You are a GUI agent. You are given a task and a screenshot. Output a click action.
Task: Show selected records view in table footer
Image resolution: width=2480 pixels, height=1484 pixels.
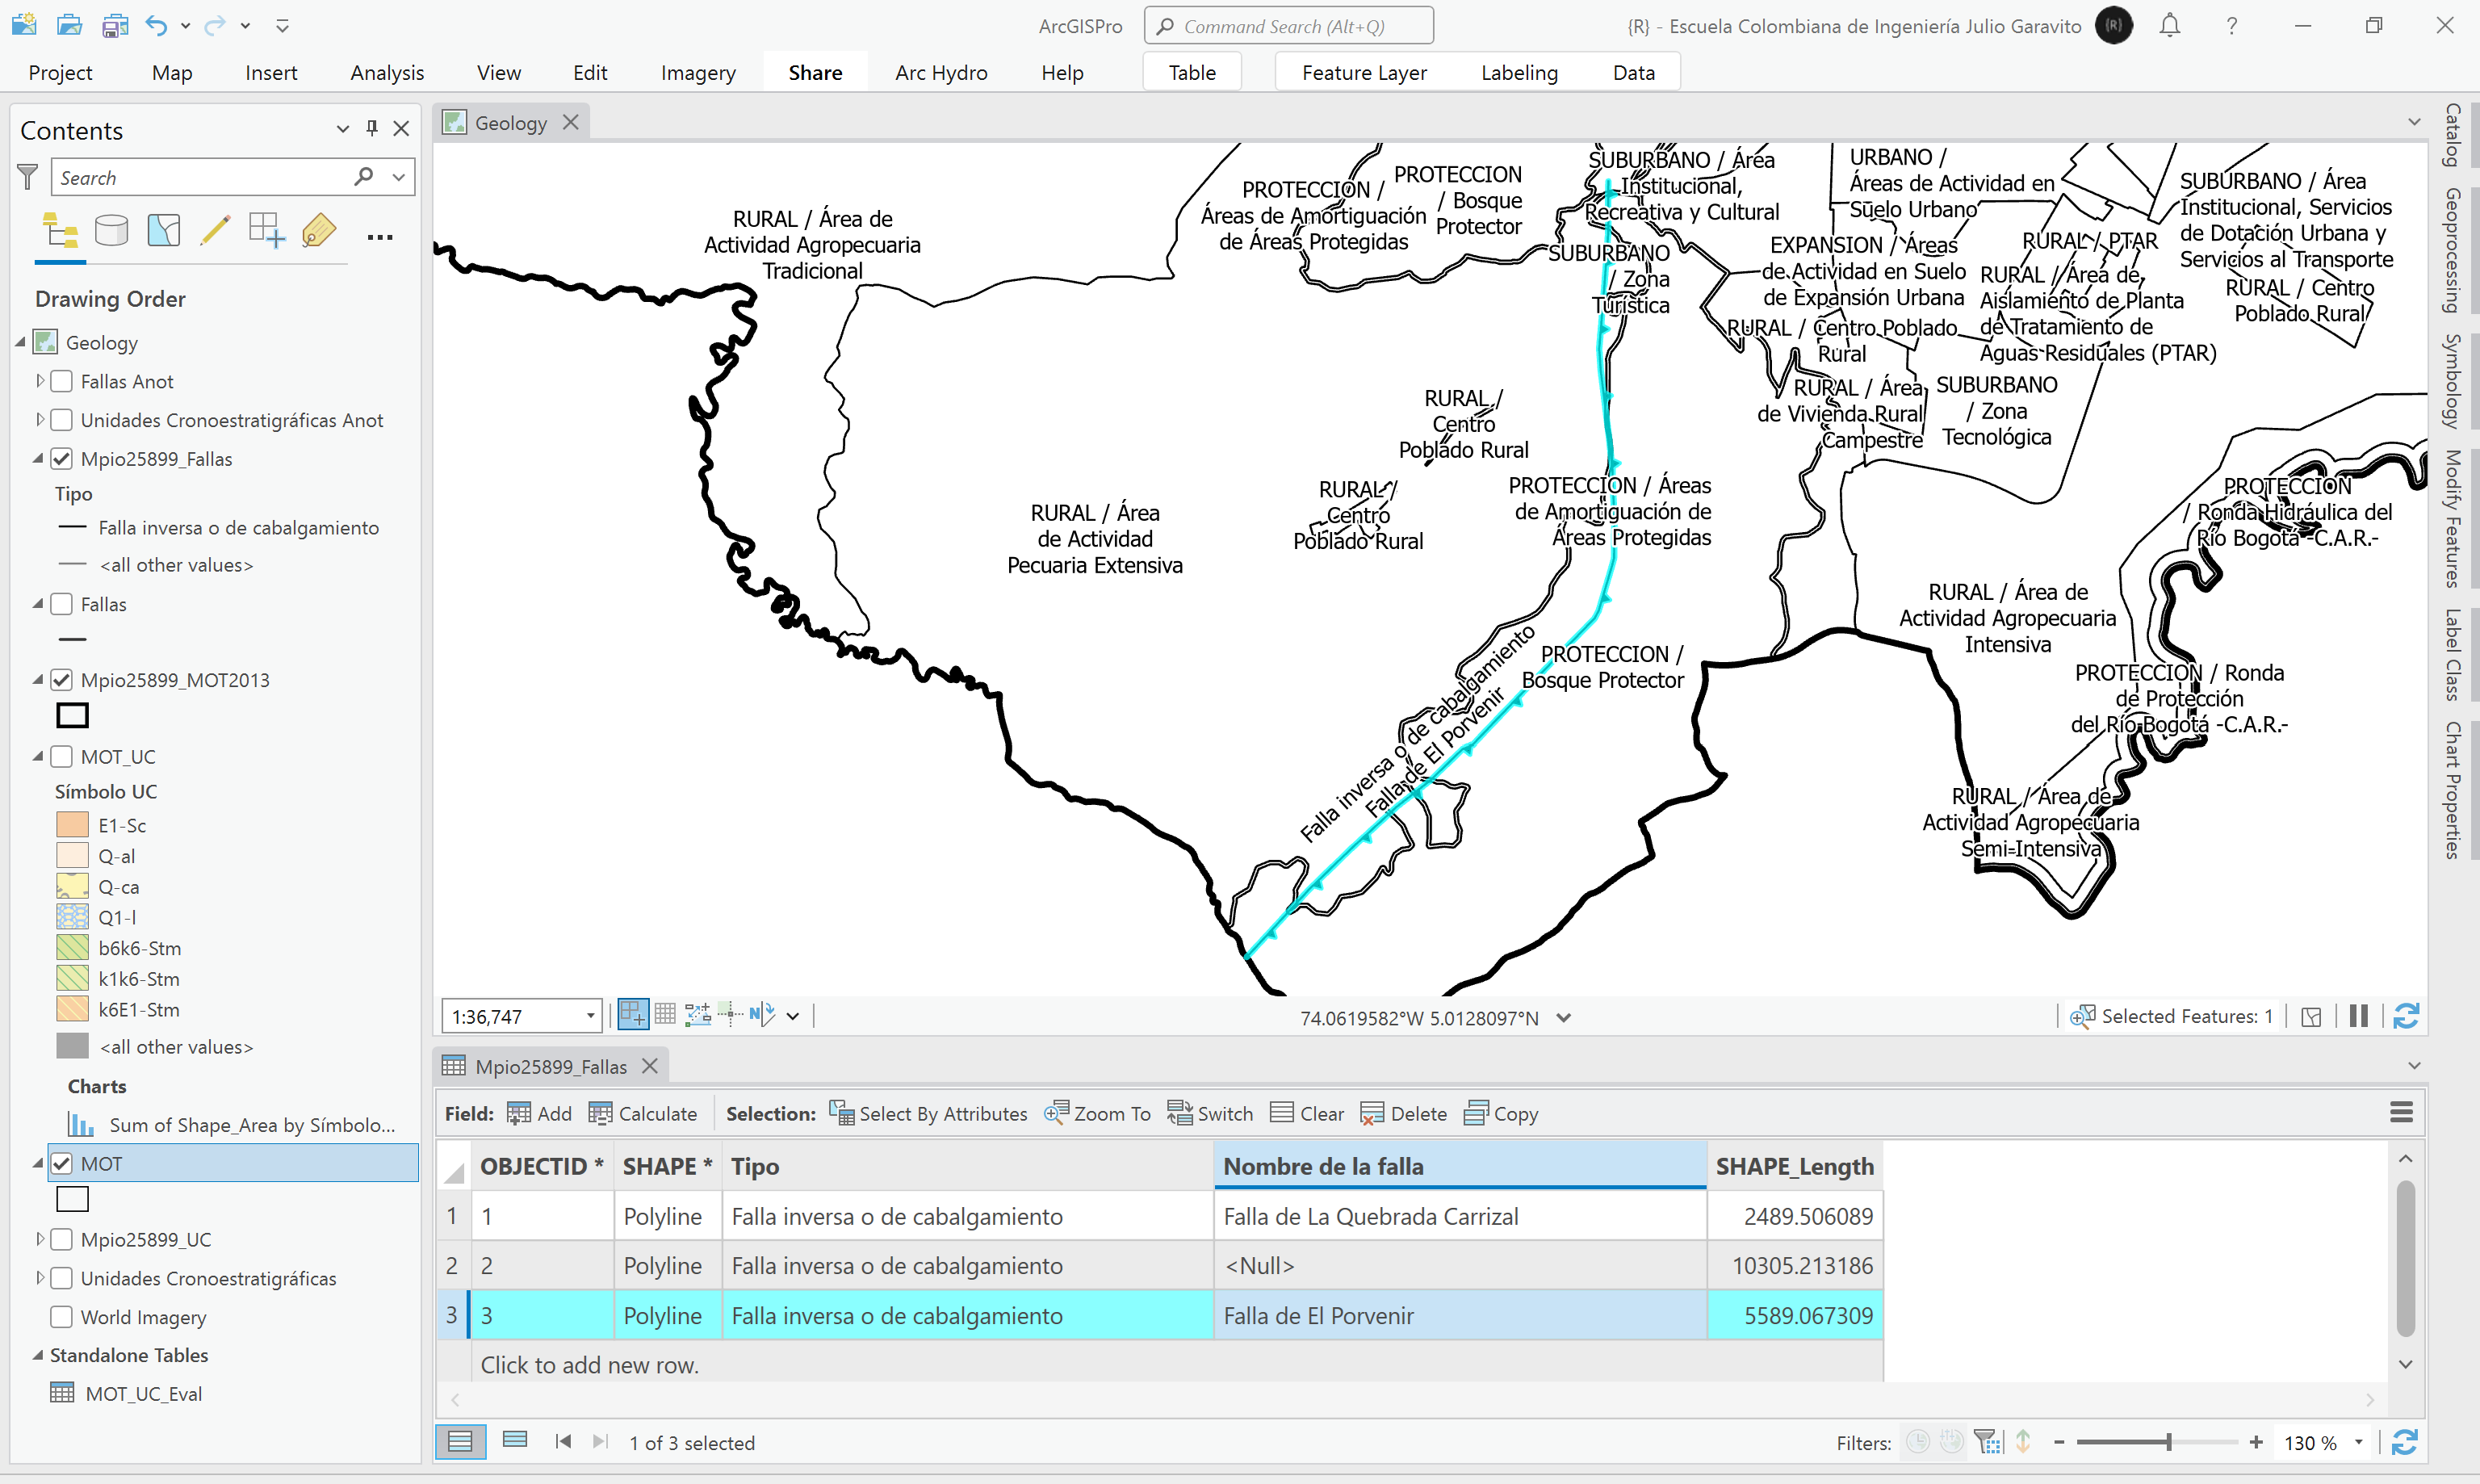[515, 1441]
